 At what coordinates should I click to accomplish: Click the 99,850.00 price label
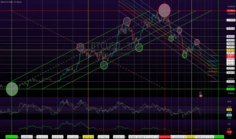point(231,28)
